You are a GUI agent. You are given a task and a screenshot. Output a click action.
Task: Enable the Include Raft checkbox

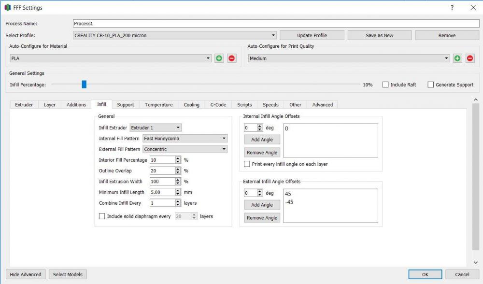tap(385, 85)
